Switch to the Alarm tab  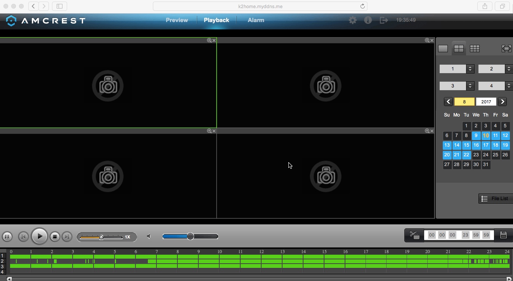click(x=256, y=20)
